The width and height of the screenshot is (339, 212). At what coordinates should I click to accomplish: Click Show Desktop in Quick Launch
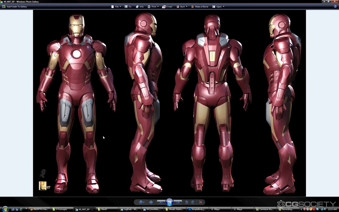pos(13,209)
